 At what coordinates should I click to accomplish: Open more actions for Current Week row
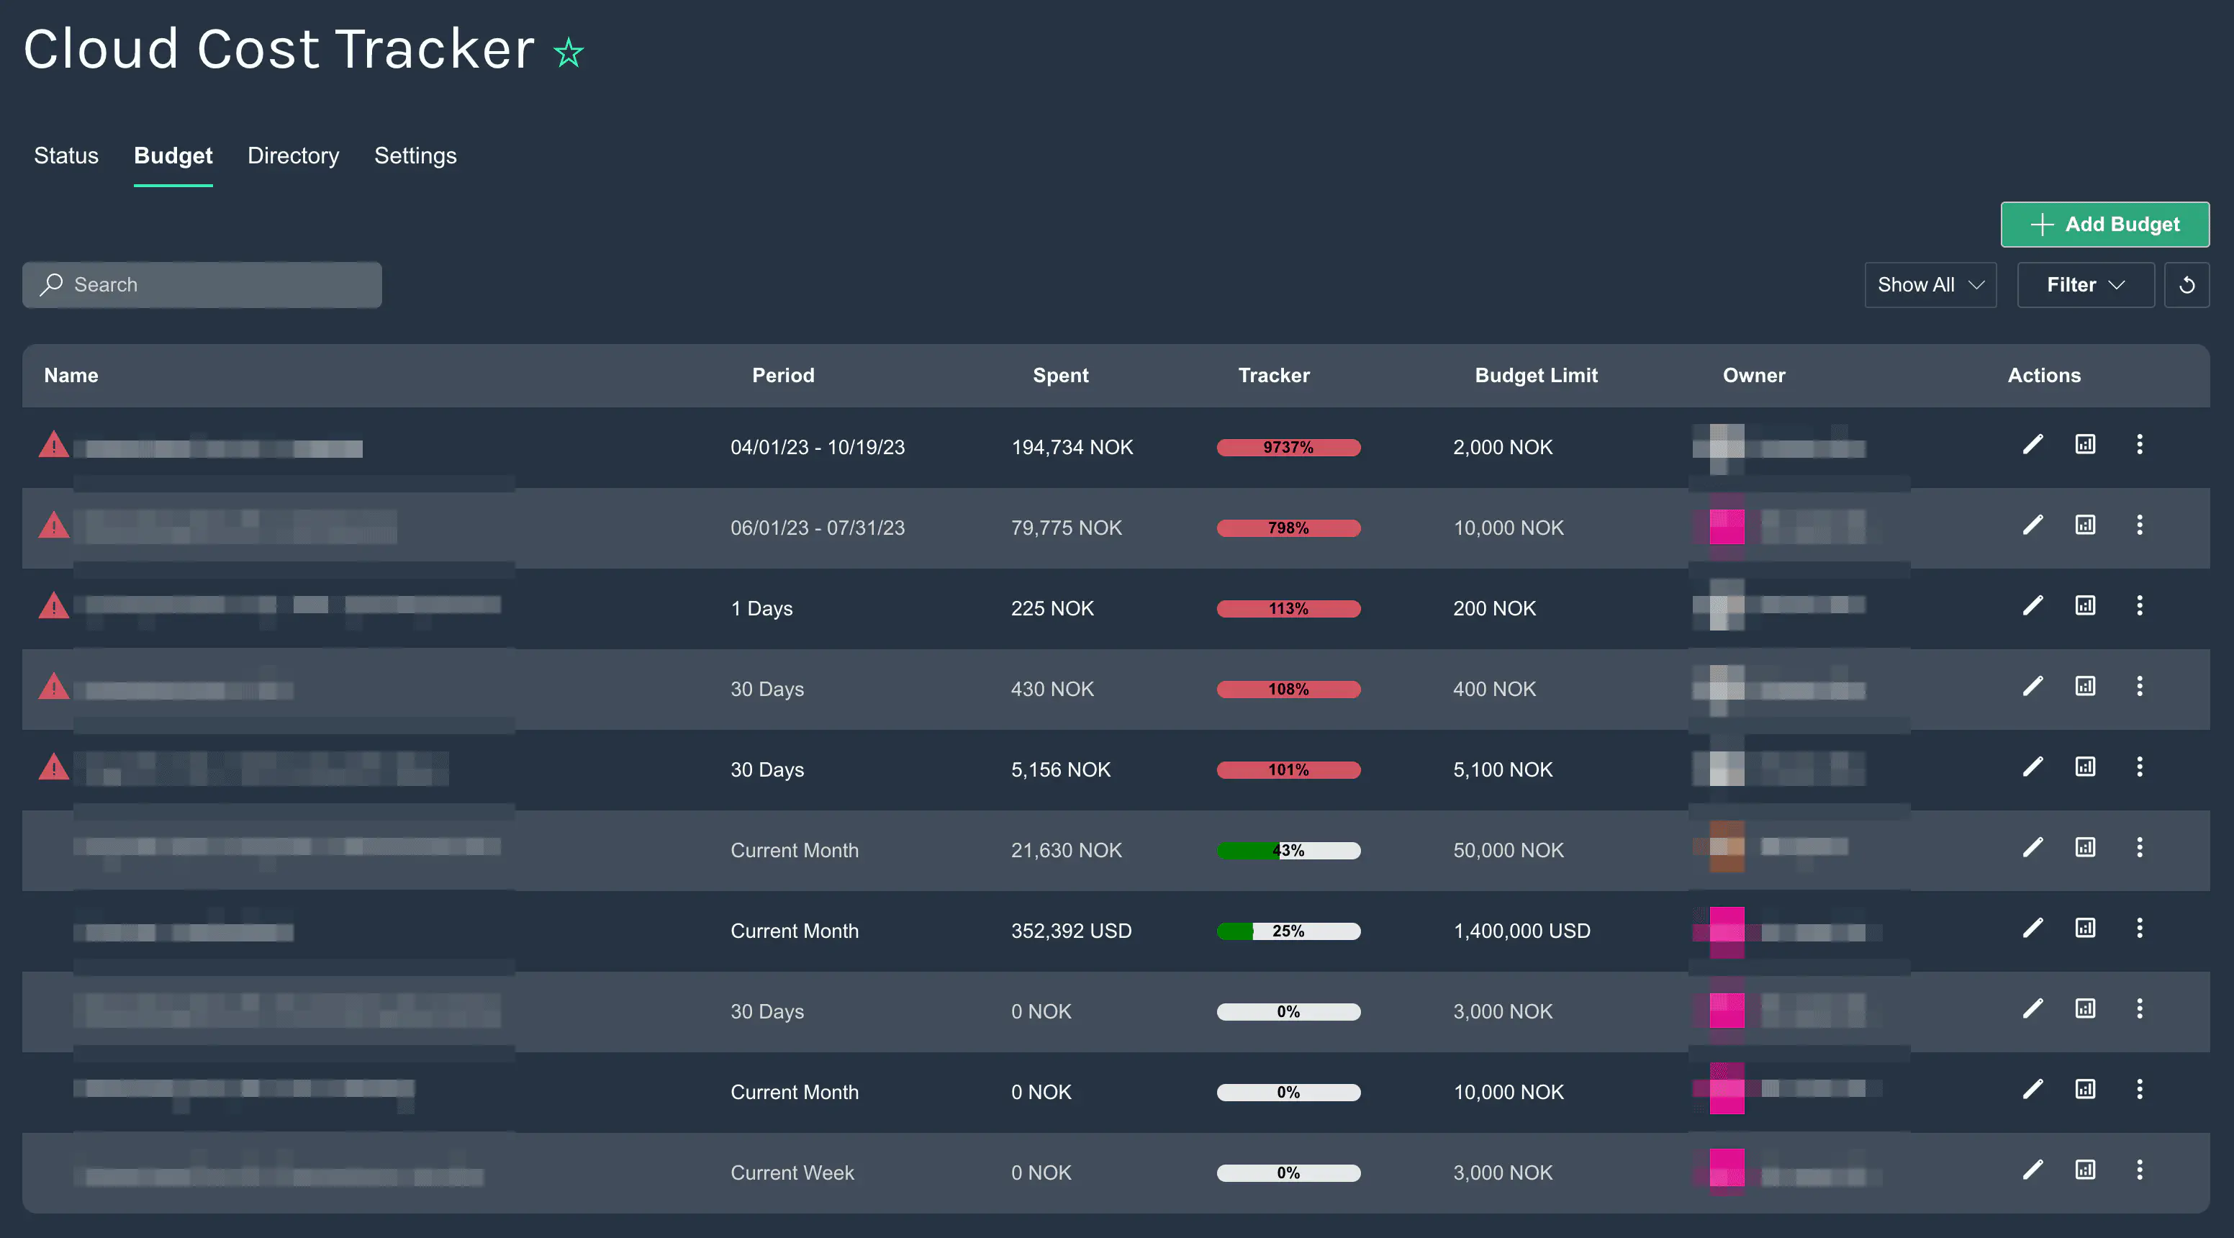[x=2138, y=1170]
